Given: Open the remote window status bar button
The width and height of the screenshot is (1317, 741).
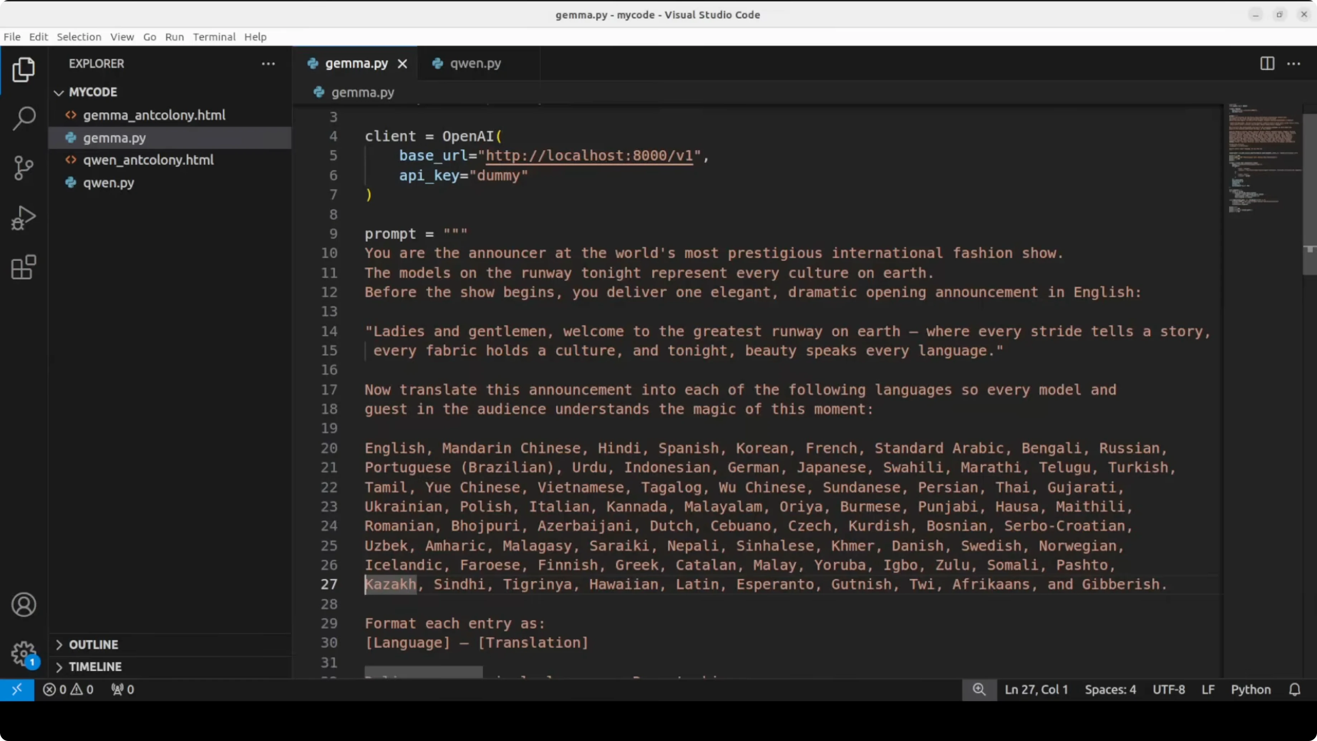Looking at the screenshot, I should (x=17, y=689).
